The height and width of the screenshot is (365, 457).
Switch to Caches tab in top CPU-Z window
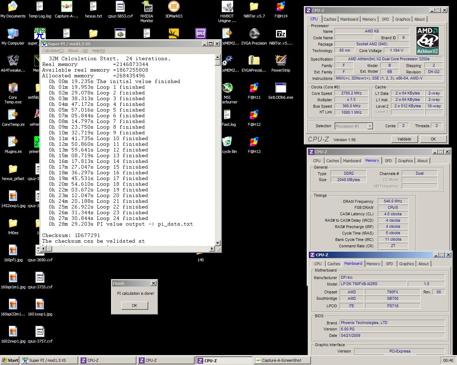(330, 19)
